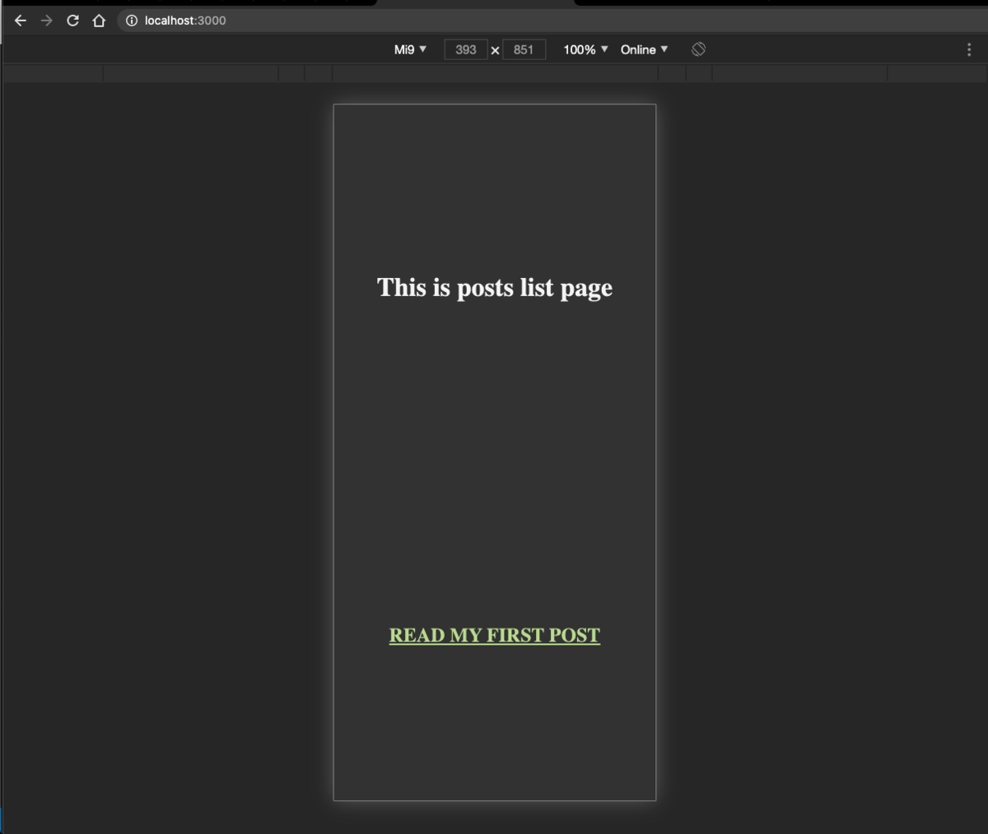This screenshot has width=988, height=834.
Task: Open the Mi9 device selector dropdown
Action: point(409,49)
